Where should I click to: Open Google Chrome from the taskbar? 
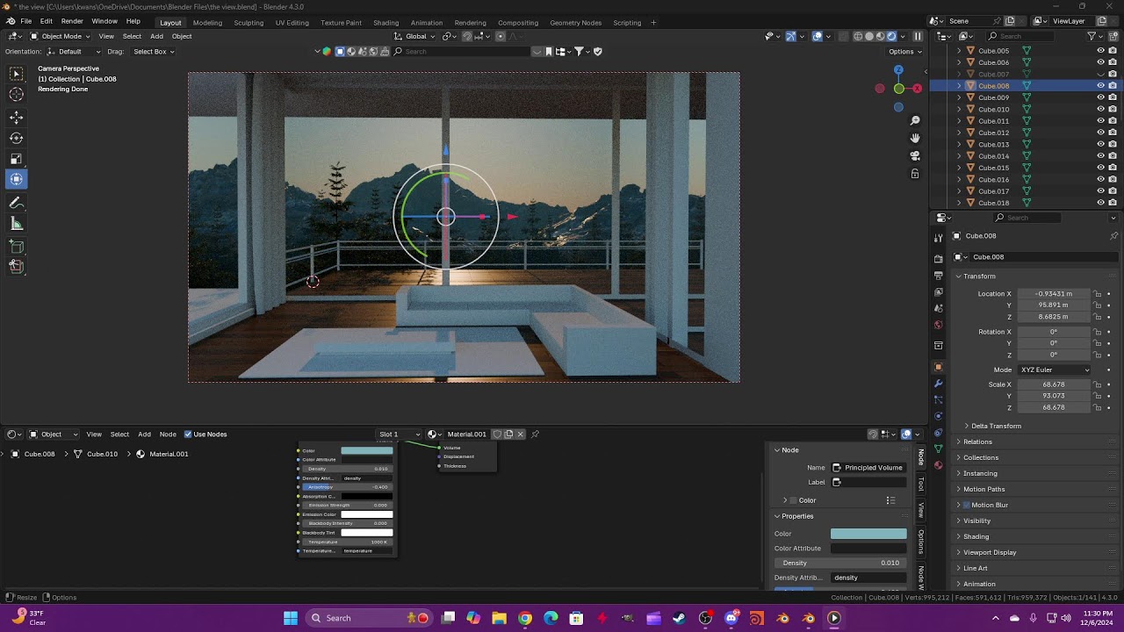tap(525, 618)
